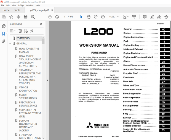This screenshot has width=171, height=140.
Task: Zoom out with minus icon
Action: pyautogui.click(x=96, y=17)
